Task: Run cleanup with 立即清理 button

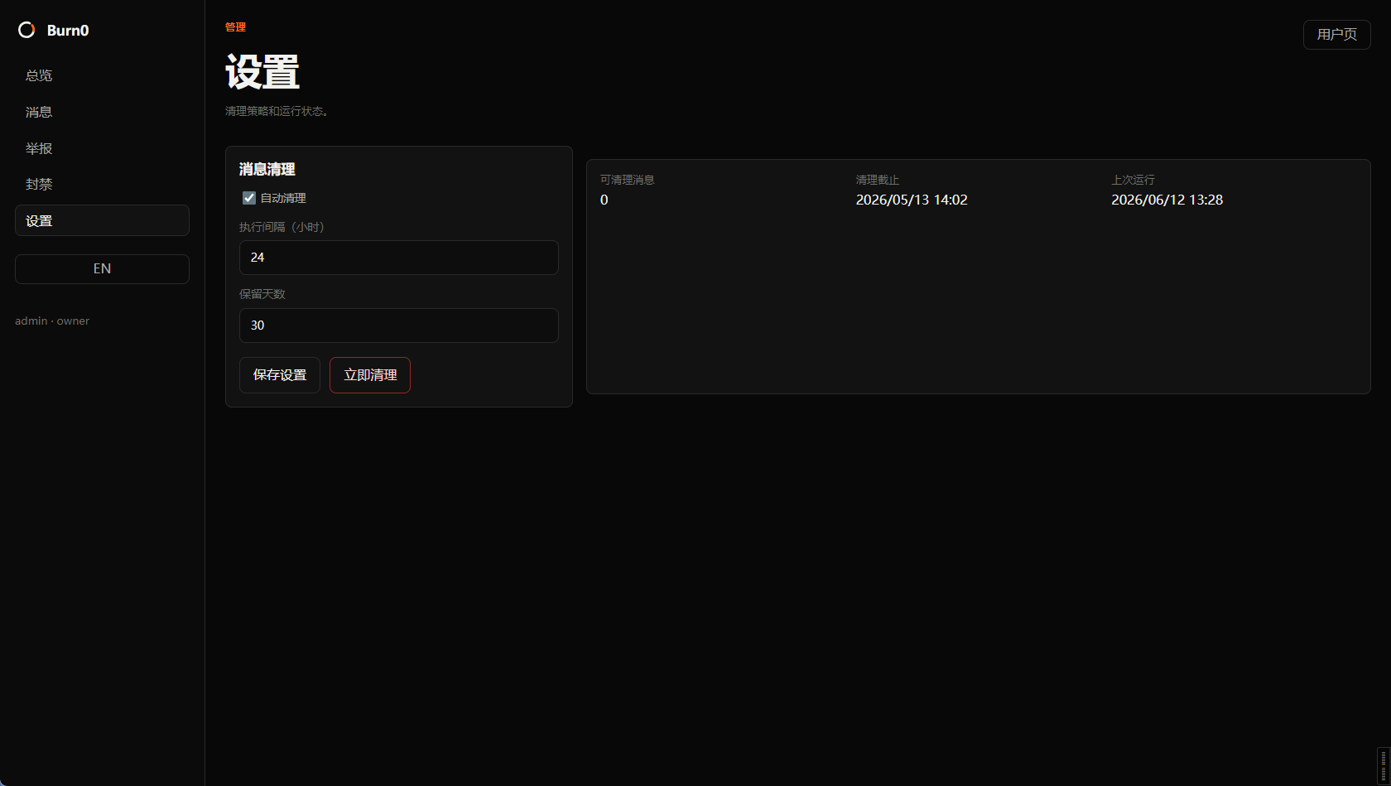Action: [370, 375]
